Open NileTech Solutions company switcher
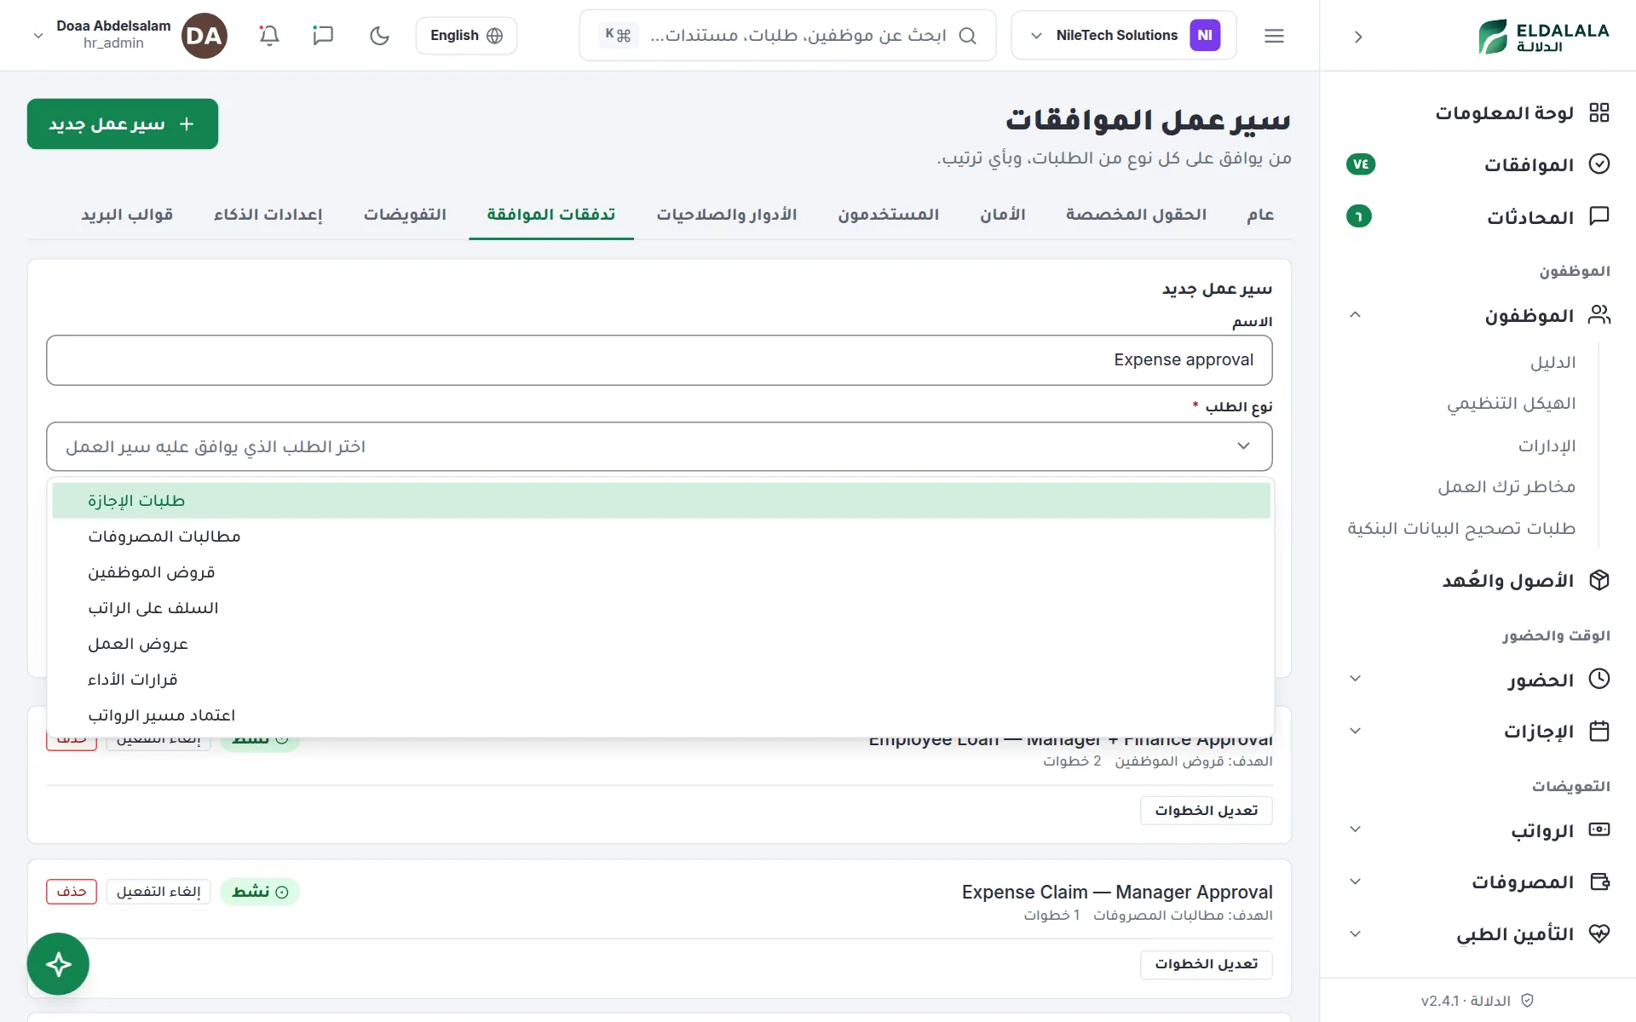This screenshot has width=1636, height=1022. pyautogui.click(x=1123, y=36)
